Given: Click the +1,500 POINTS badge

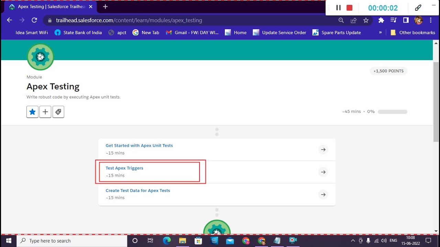Looking at the screenshot, I should (388, 71).
